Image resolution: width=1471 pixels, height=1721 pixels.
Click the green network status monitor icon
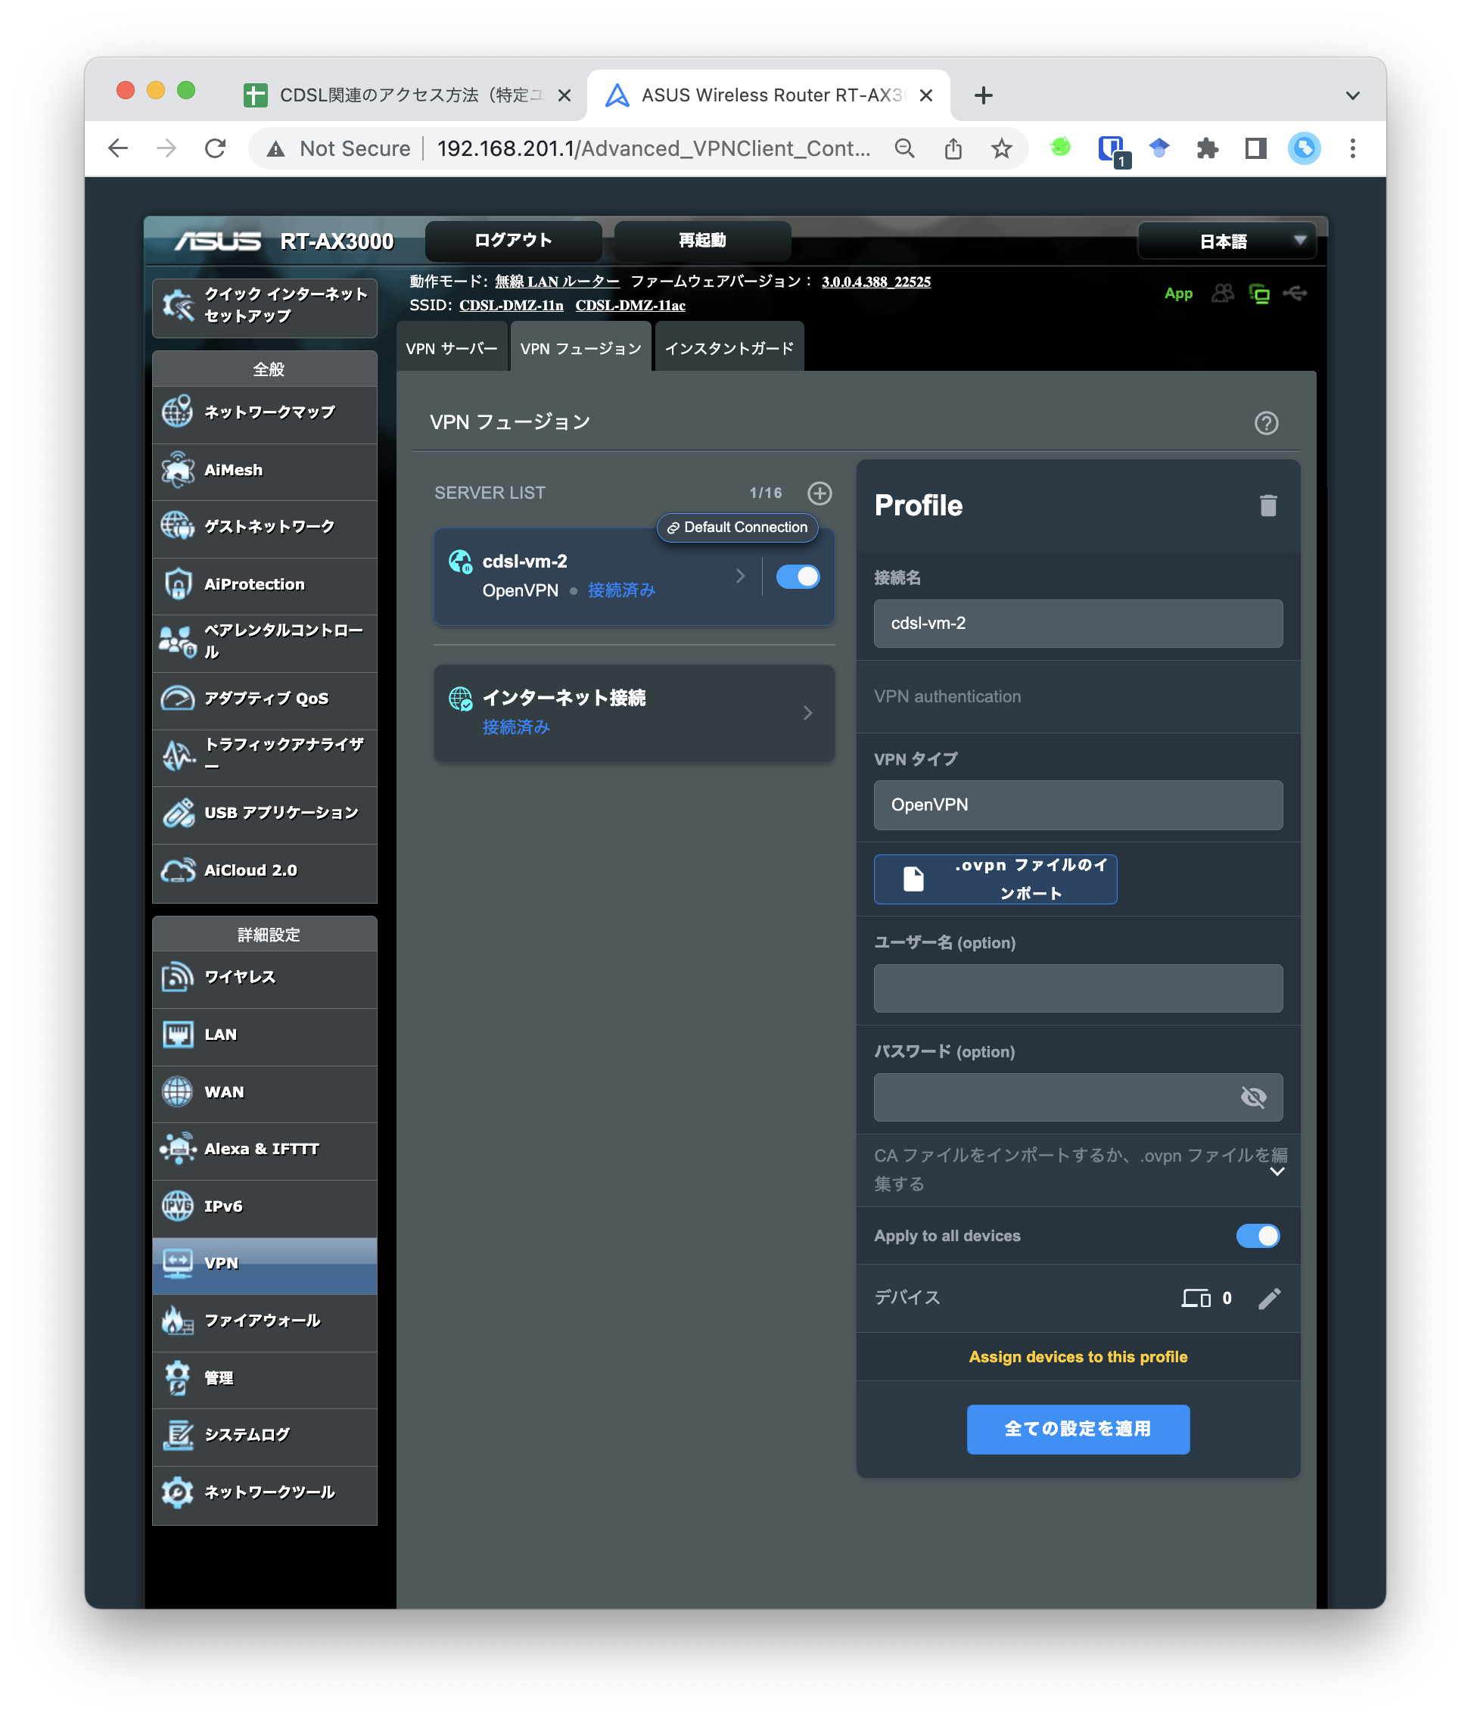pyautogui.click(x=1259, y=293)
